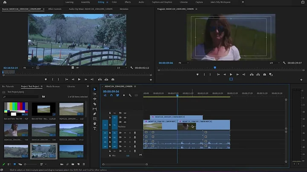Select the Pen tool
The height and width of the screenshot is (172, 307).
coord(95,114)
